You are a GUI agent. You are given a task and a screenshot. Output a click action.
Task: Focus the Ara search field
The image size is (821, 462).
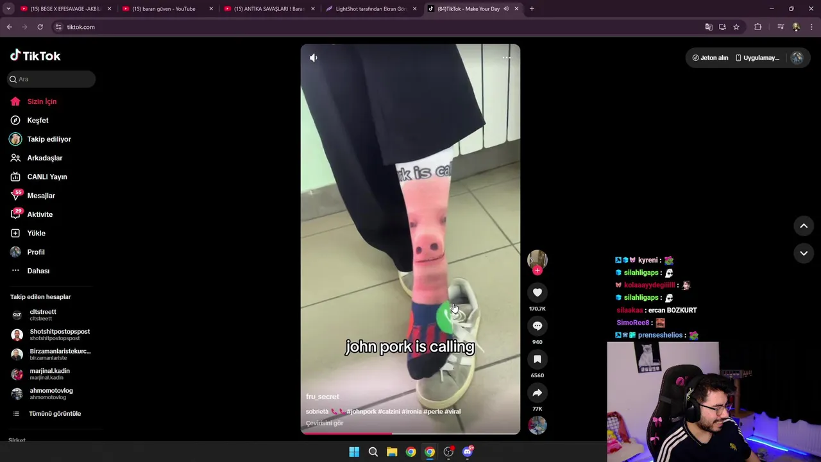[51, 79]
